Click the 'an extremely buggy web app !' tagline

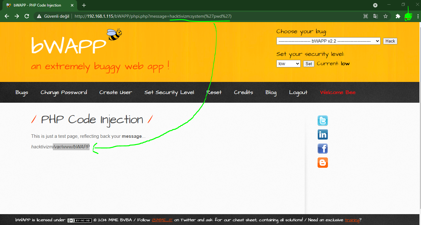pyautogui.click(x=100, y=66)
